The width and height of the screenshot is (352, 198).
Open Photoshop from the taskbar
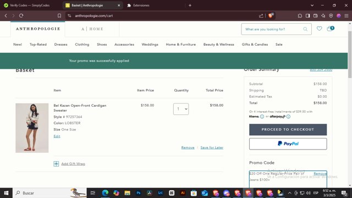tap(138, 193)
